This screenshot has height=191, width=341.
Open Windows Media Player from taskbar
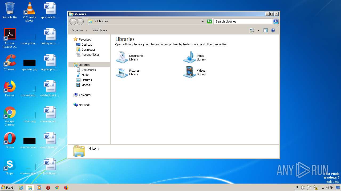39,188
